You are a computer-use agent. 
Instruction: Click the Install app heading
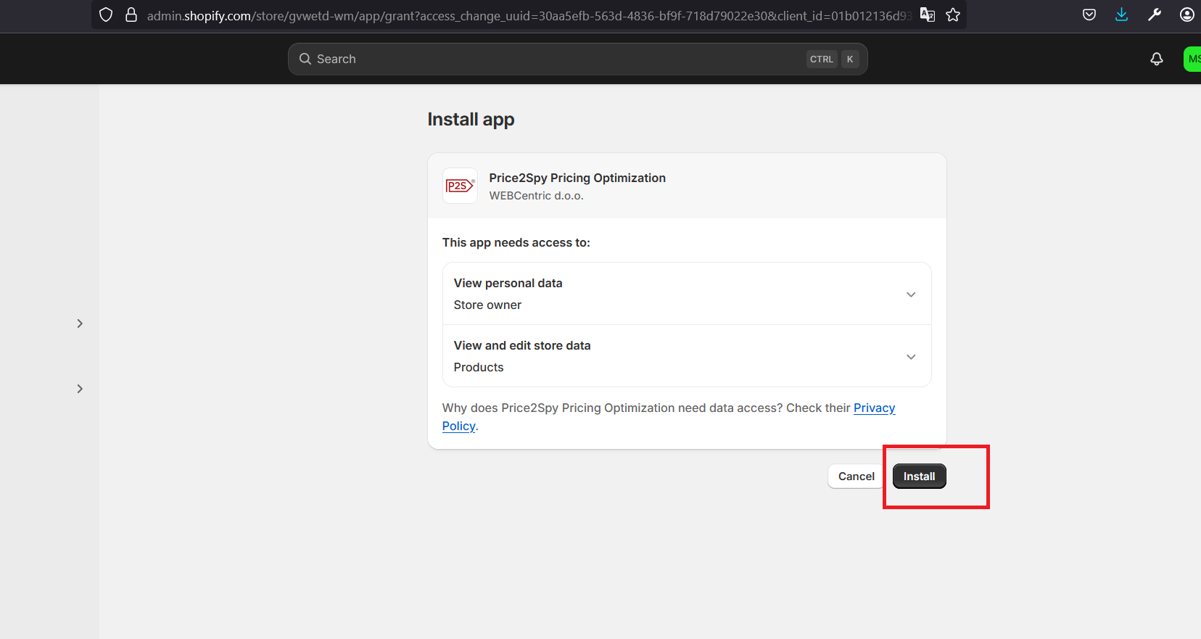[471, 120]
